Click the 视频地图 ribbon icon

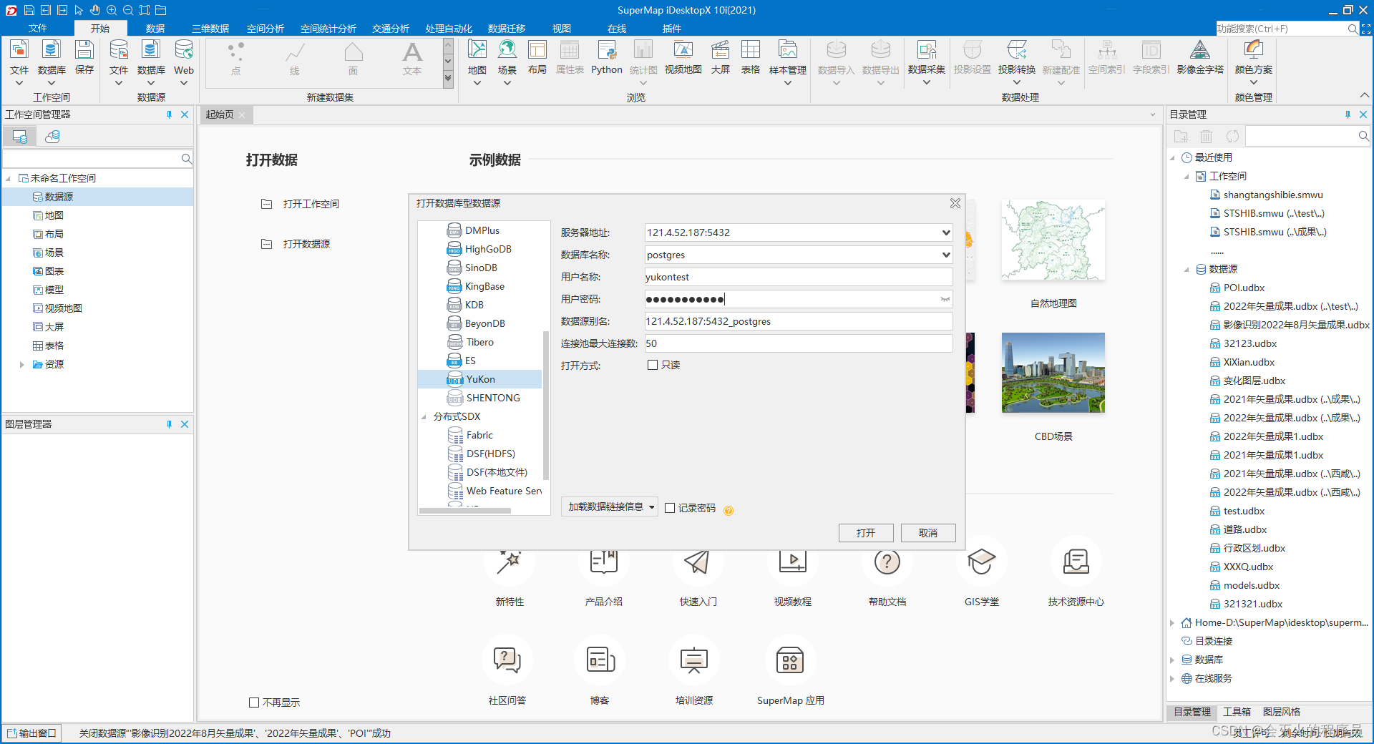(683, 57)
